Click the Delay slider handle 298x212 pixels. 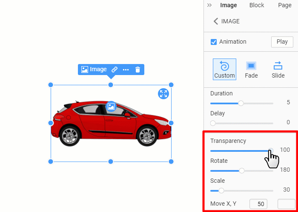[213, 123]
